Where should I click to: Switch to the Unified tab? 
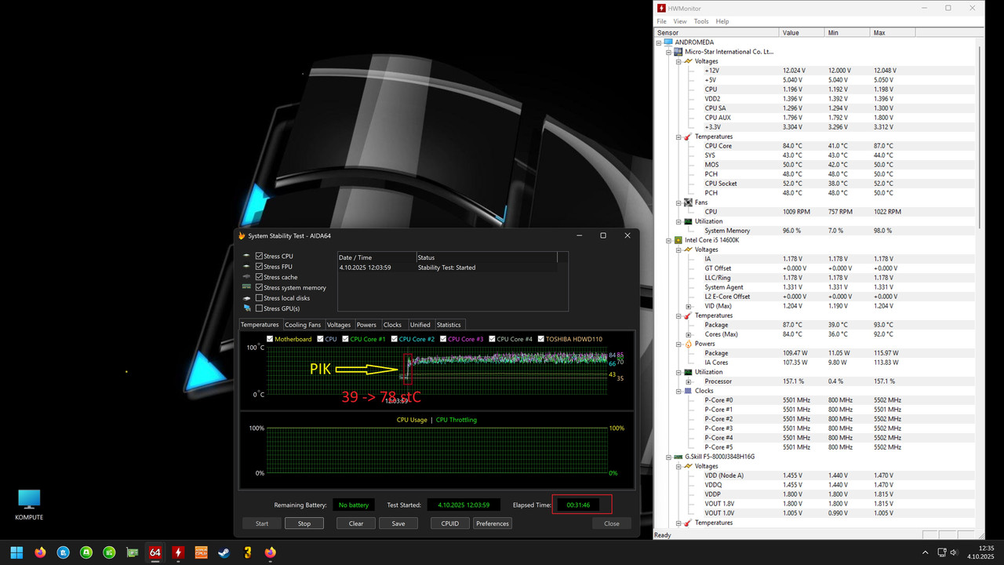[420, 325]
